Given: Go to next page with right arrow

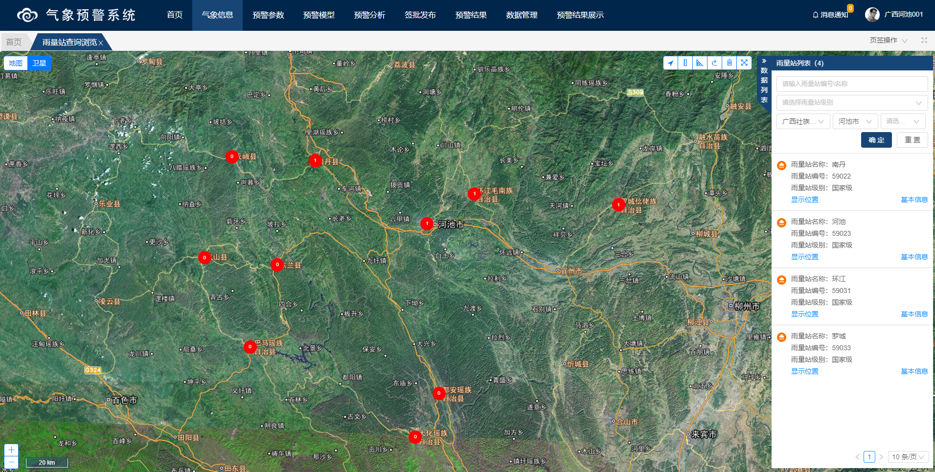Looking at the screenshot, I should coord(881,457).
